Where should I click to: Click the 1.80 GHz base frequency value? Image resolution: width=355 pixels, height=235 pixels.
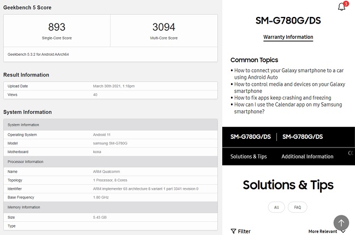pos(100,197)
